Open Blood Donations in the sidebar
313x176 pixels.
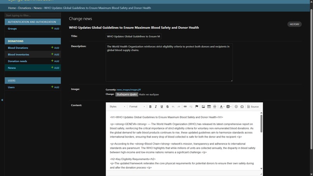(x=18, y=48)
